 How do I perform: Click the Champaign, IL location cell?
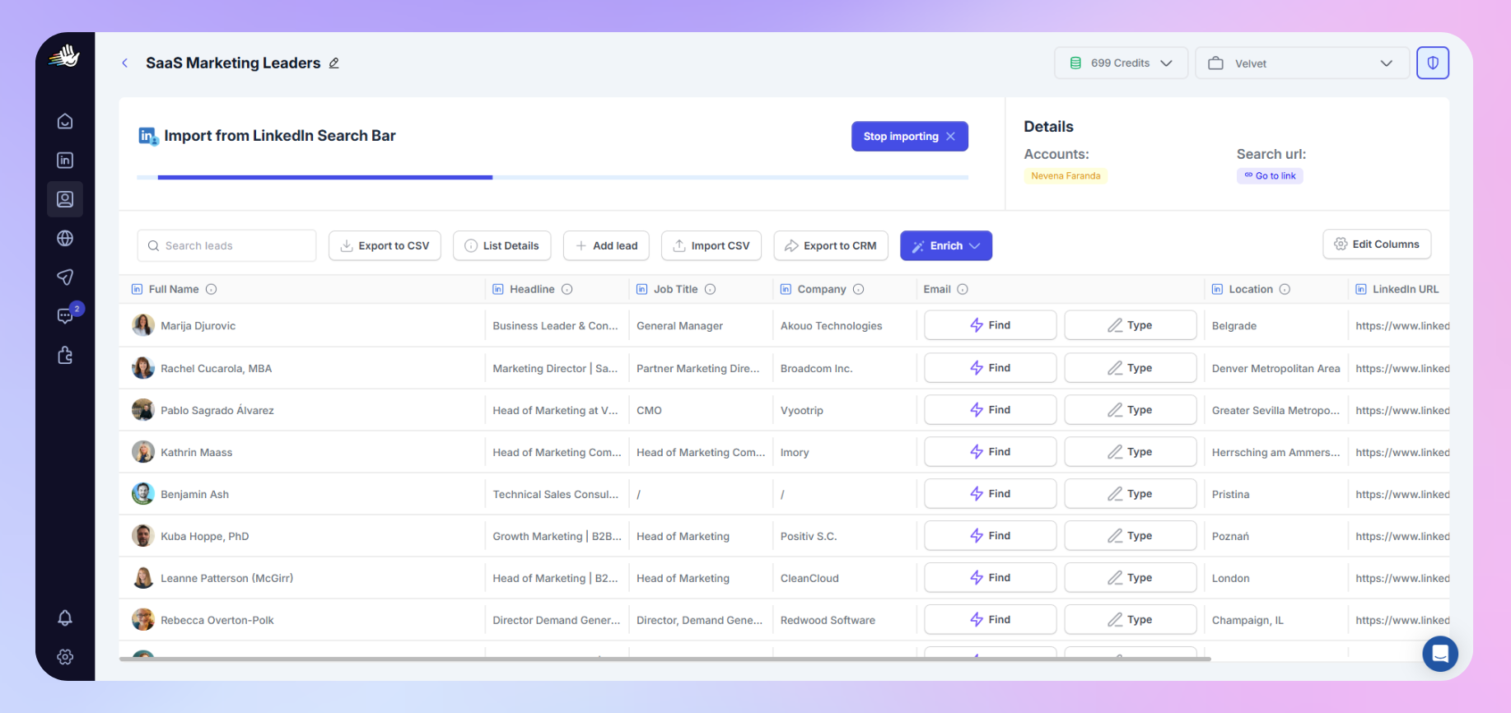pyautogui.click(x=1248, y=621)
